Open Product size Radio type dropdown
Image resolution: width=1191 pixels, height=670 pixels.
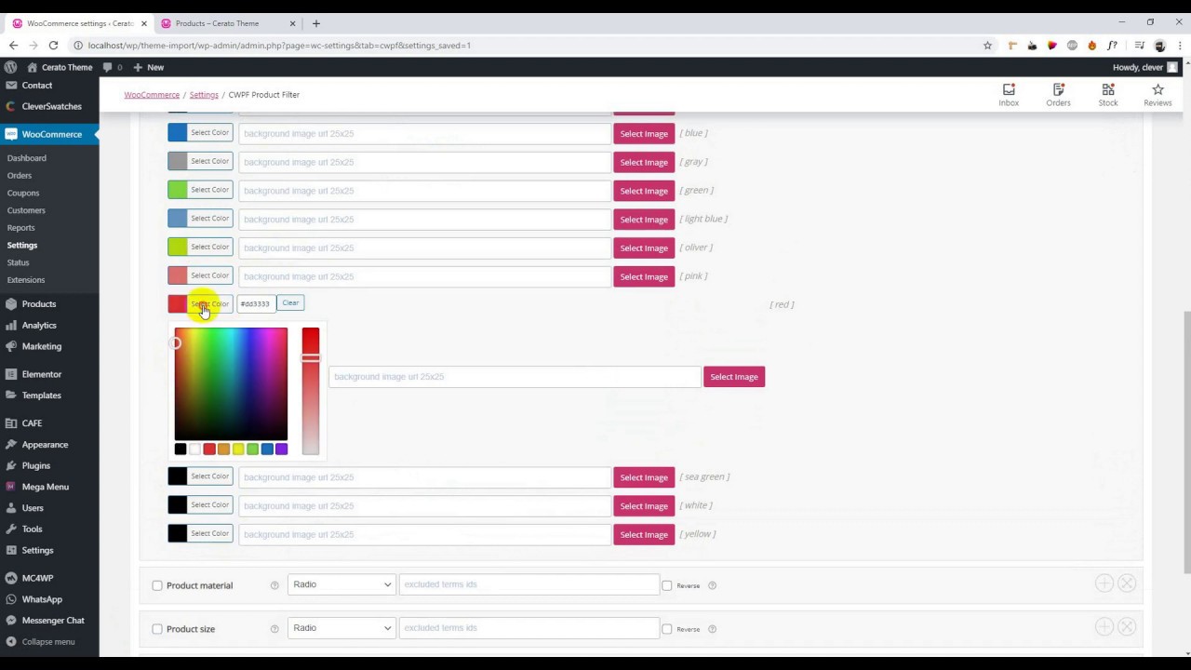pos(341,628)
